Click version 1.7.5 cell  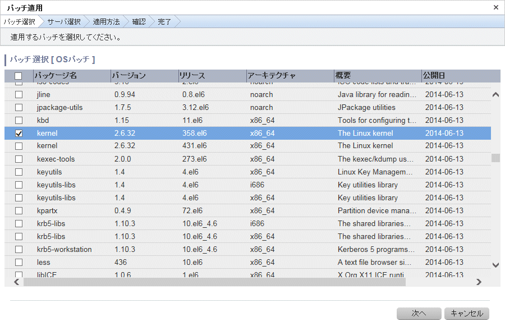click(x=123, y=108)
